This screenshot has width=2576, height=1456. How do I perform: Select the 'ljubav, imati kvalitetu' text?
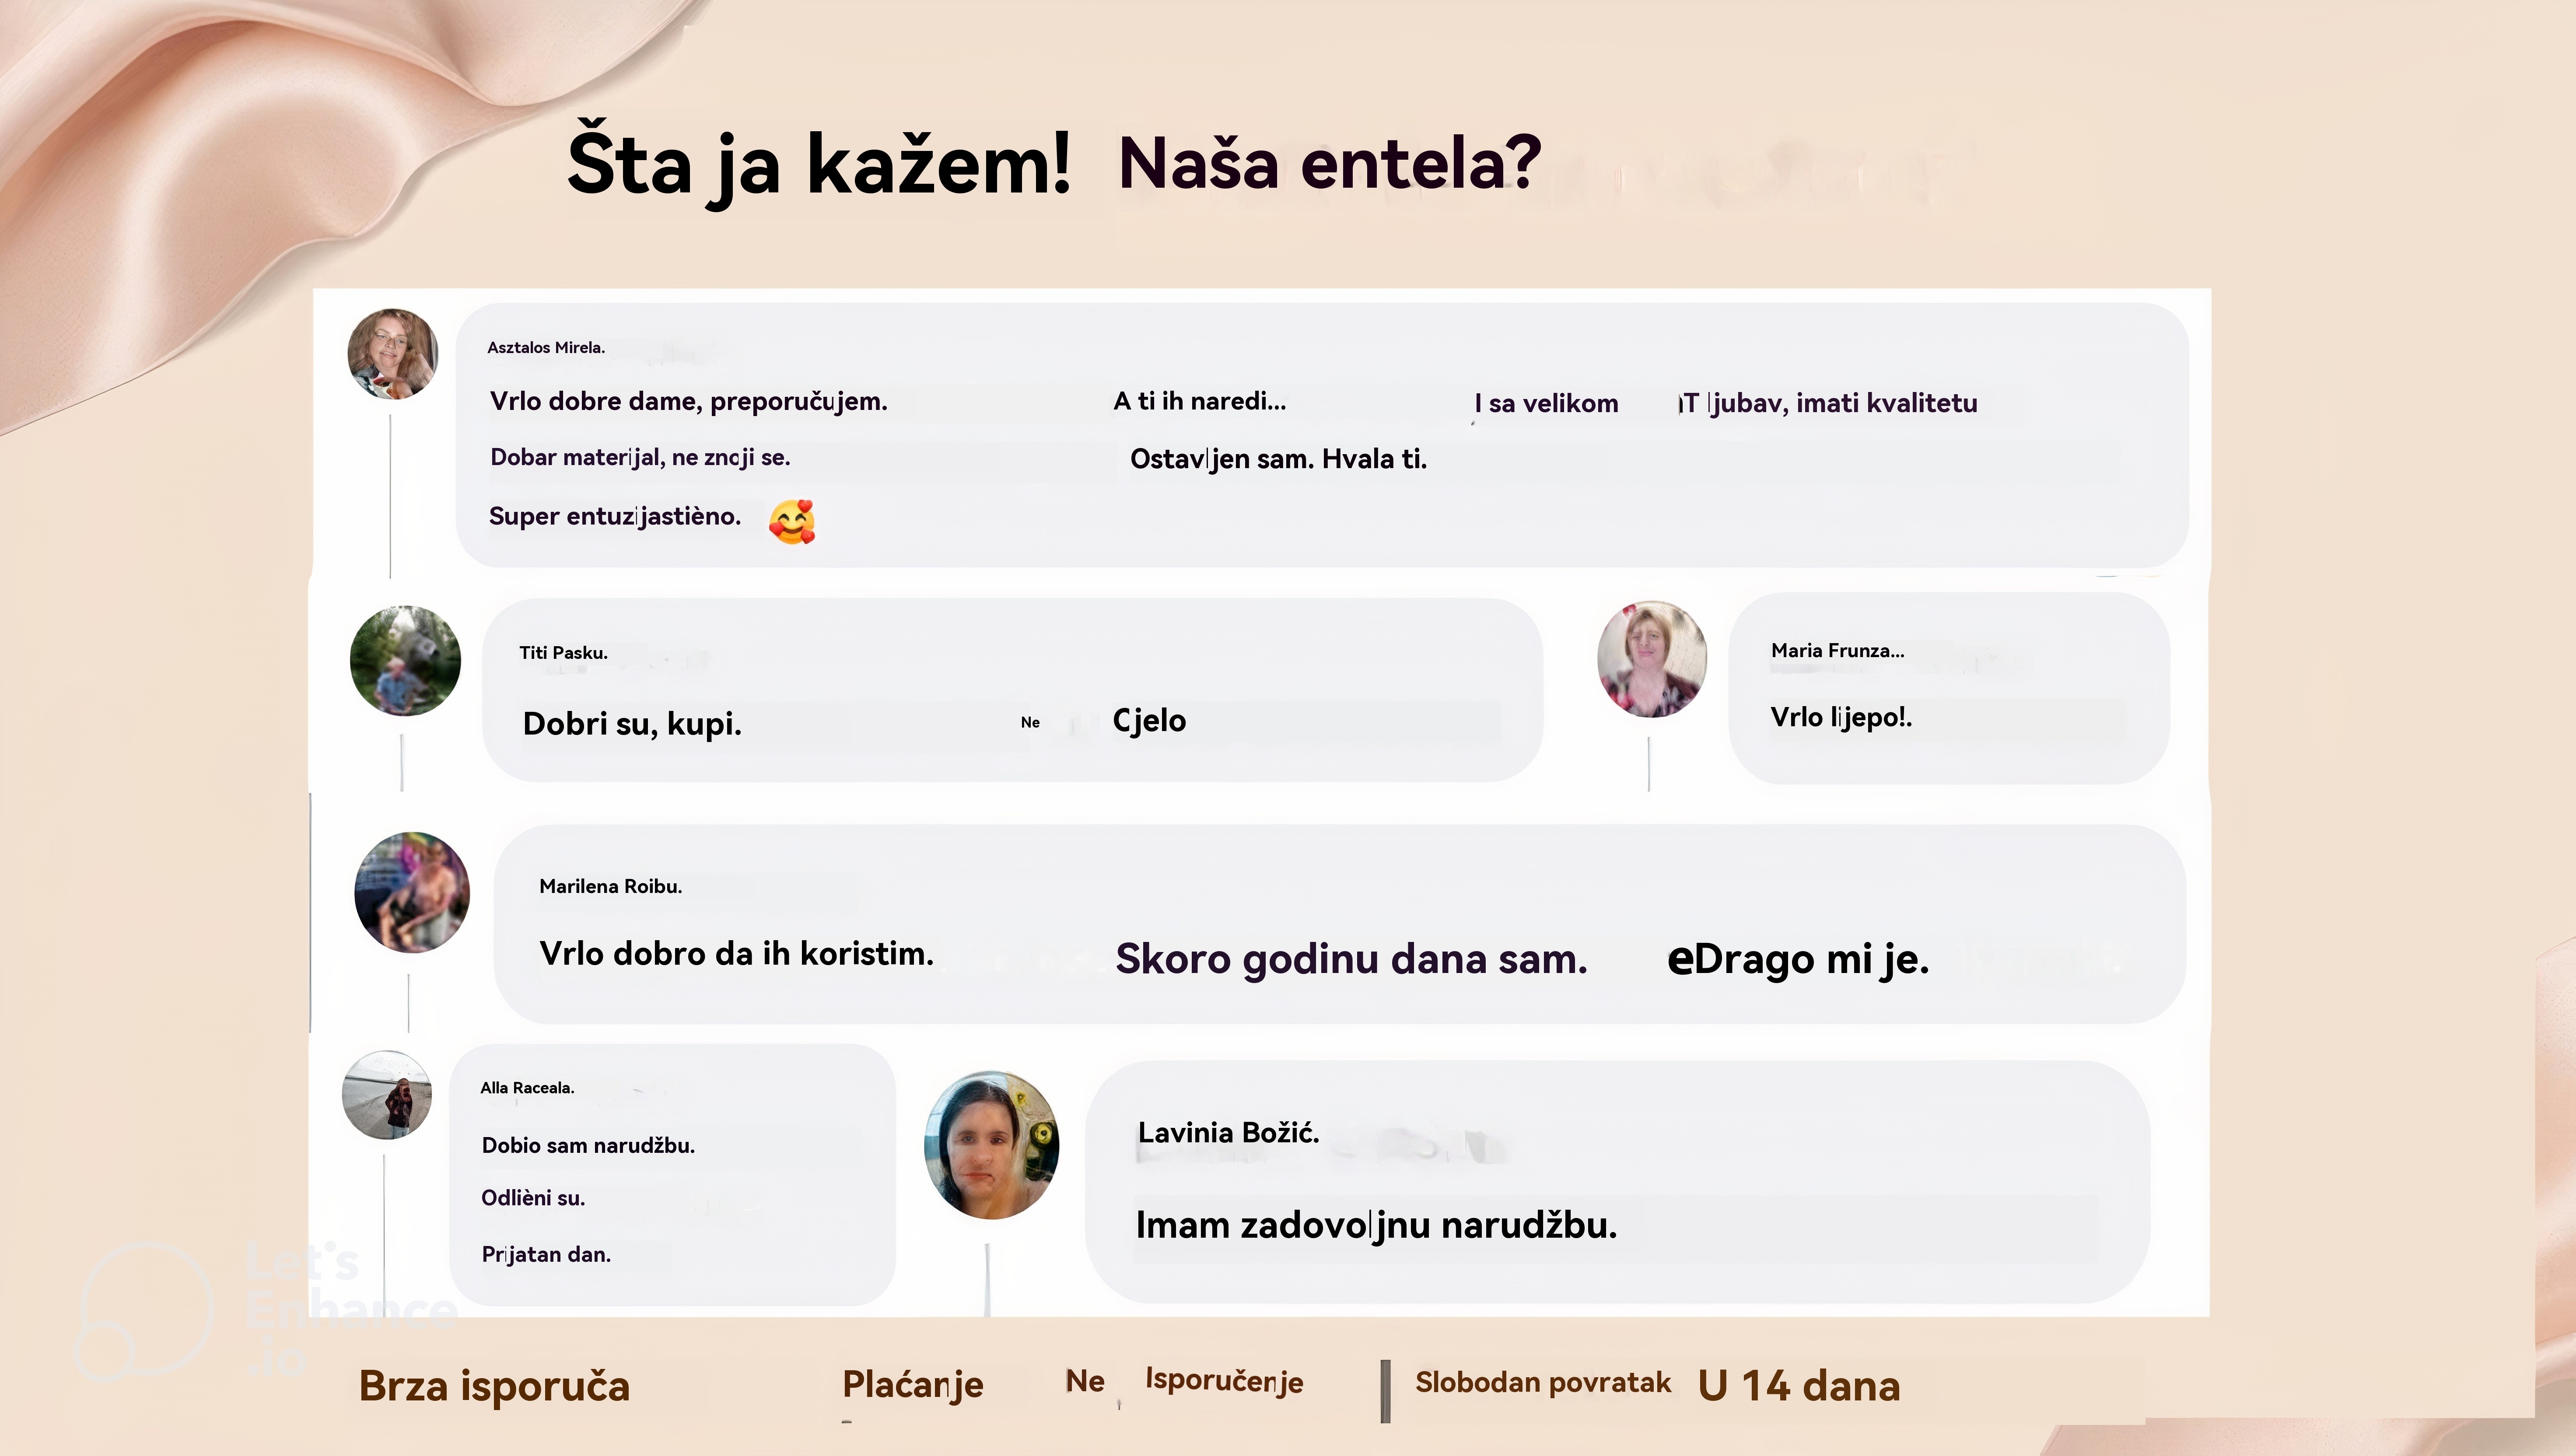tap(1843, 403)
